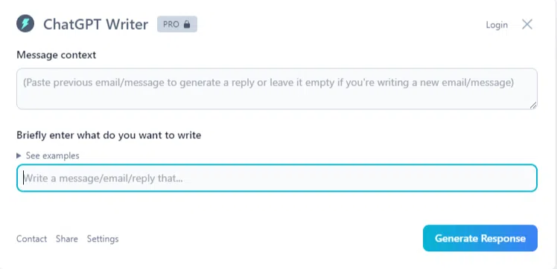The image size is (557, 269).
Task: Expand the See examples disclosure triangle
Action: pyautogui.click(x=19, y=155)
